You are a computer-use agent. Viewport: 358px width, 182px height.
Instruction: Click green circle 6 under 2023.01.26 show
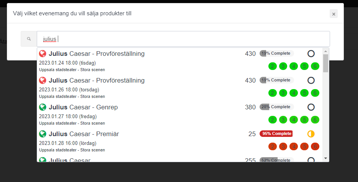(x=315, y=93)
